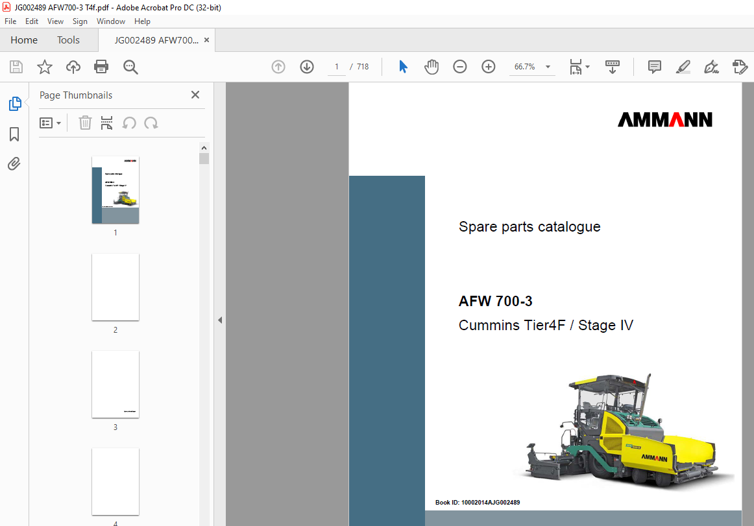The height and width of the screenshot is (526, 754).
Task: Zoom out with minus button
Action: (459, 67)
